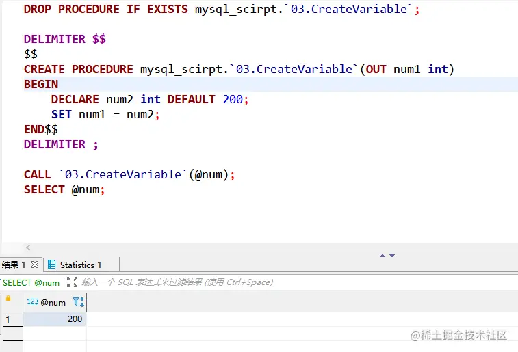Click the left scroll arrow of editor
The width and height of the screenshot is (518, 352).
click(x=28, y=247)
